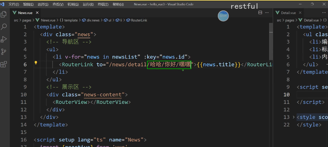Click the closing </template> on line 14
Screen dimensions: 328x147
[51, 125]
